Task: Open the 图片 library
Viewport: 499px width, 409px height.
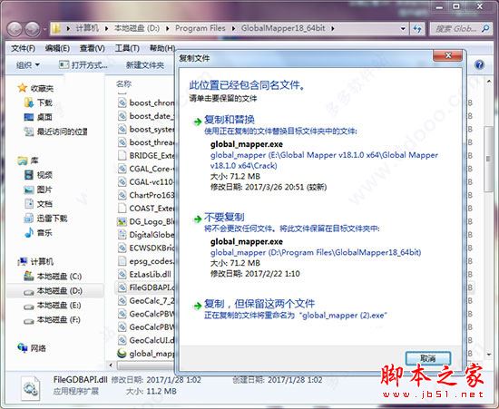Action: click(38, 190)
